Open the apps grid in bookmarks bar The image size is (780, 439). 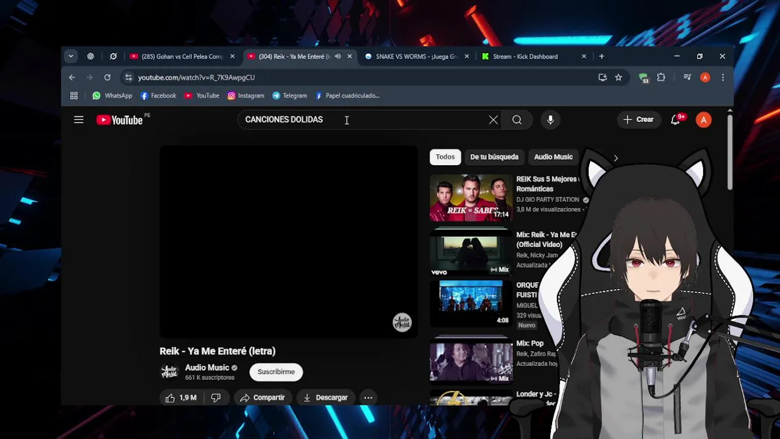click(x=74, y=96)
